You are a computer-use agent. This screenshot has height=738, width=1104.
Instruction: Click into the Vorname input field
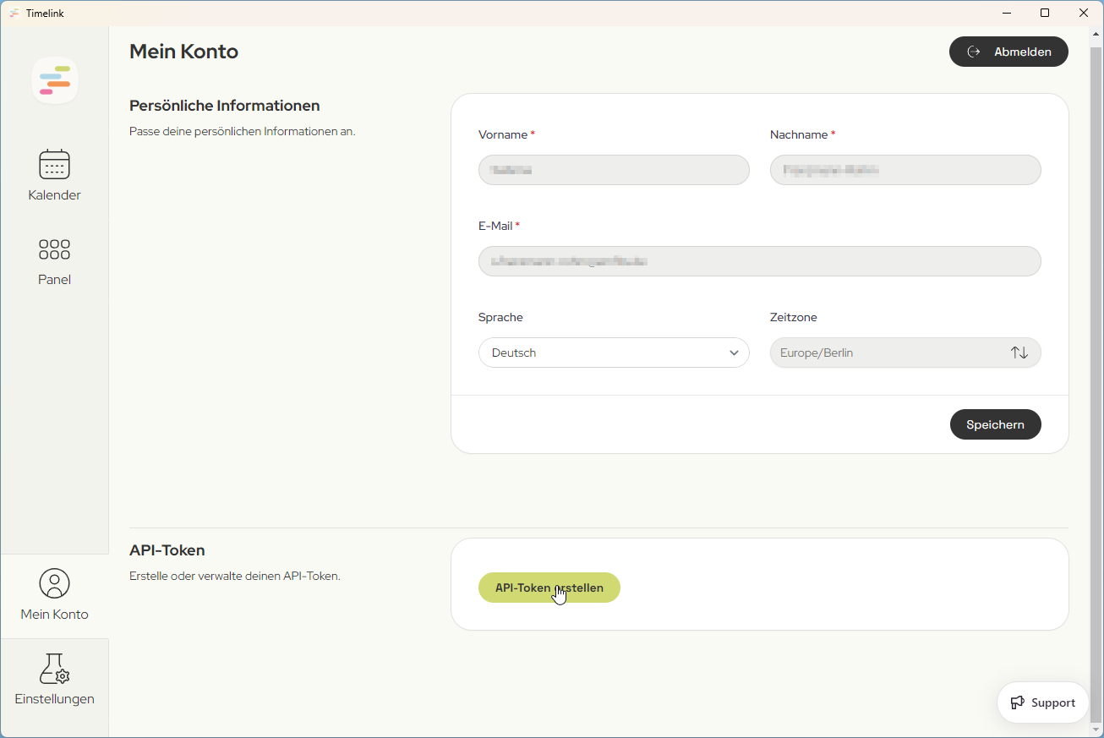(614, 170)
